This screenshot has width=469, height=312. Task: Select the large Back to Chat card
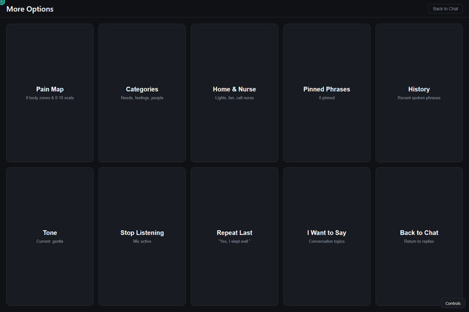[x=419, y=236]
